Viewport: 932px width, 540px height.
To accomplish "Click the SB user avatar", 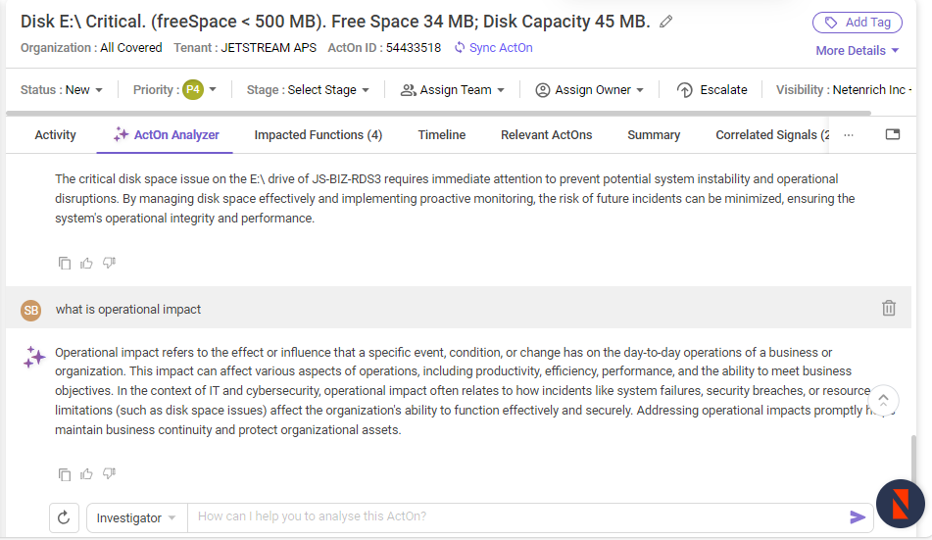I will (31, 310).
